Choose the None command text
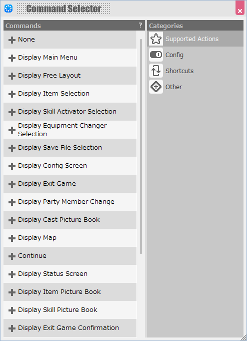The height and width of the screenshot is (341, 247). (x=26, y=40)
